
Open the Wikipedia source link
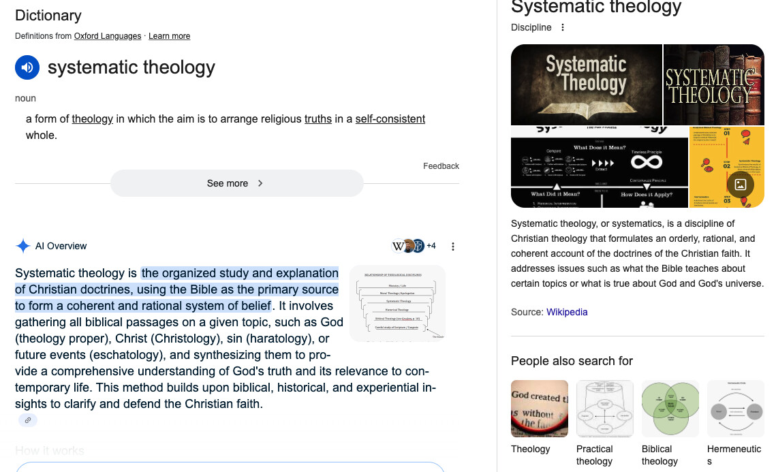[x=567, y=312]
